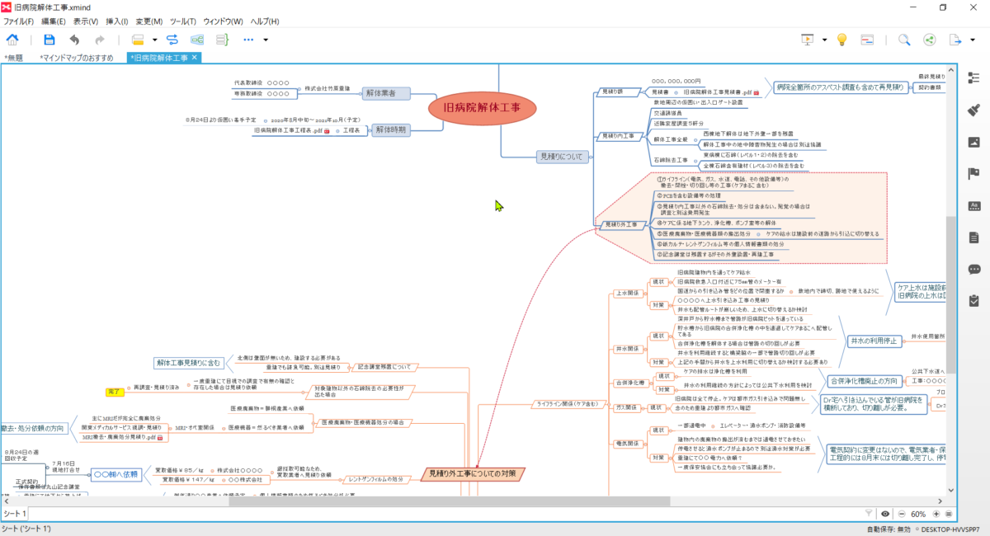Viewport: 990px width, 536px height.
Task: Toggle the eye visibility icon in status bar
Action: click(x=885, y=514)
